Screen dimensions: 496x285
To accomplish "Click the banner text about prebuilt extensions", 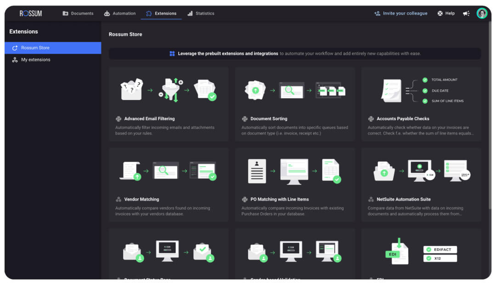I will (299, 53).
